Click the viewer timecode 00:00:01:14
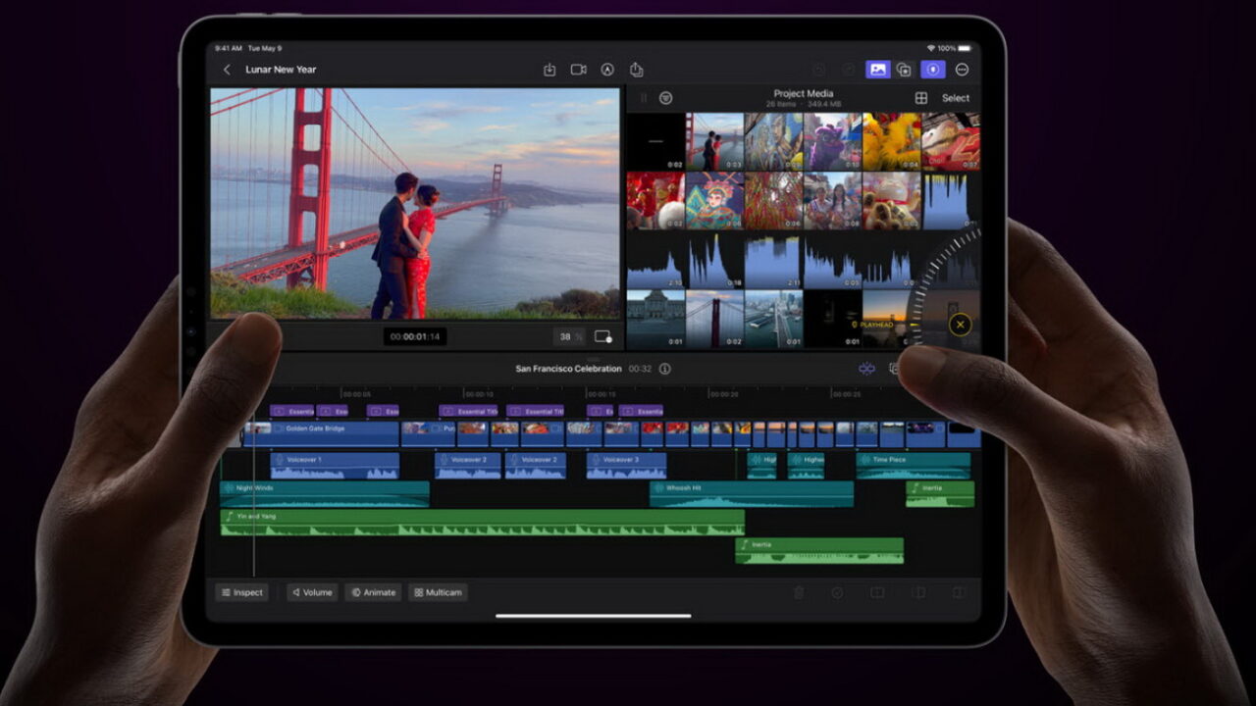The width and height of the screenshot is (1256, 706). click(x=415, y=336)
